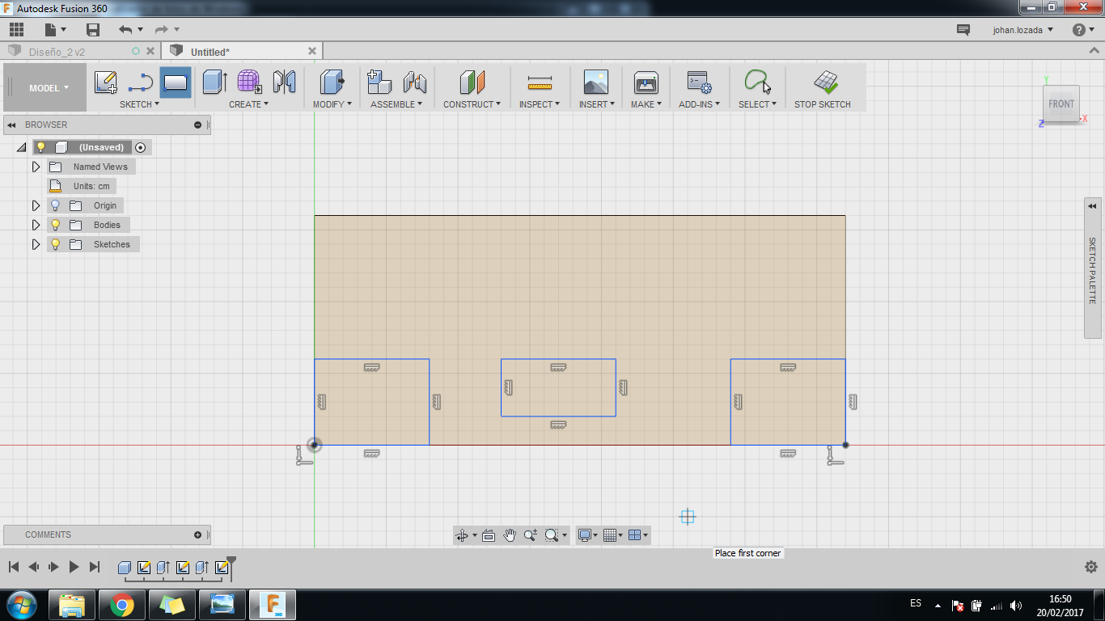Toggle lightbulb of the (Unsaved) root component
1105x621 pixels.
click(x=41, y=147)
